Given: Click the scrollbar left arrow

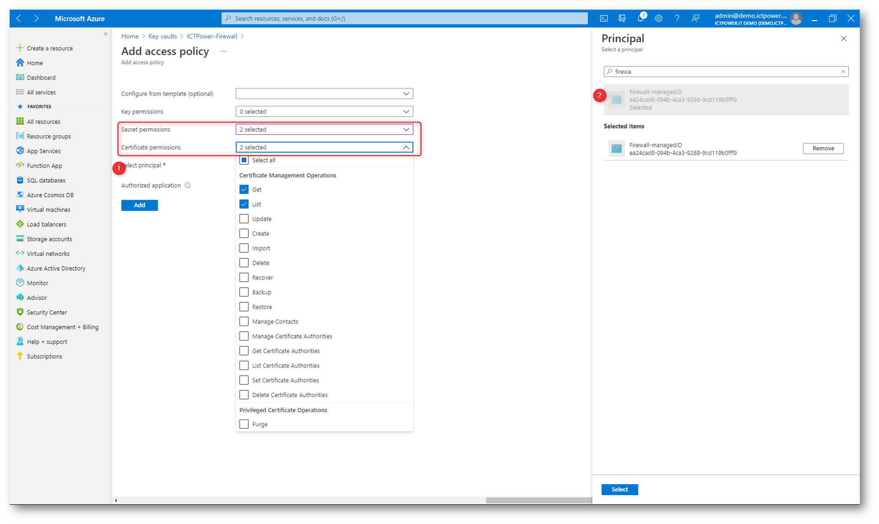Looking at the screenshot, I should pos(116,500).
